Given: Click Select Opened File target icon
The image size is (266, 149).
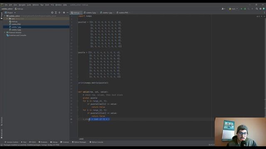Looking at the screenshot, I should pyautogui.click(x=52, y=13).
